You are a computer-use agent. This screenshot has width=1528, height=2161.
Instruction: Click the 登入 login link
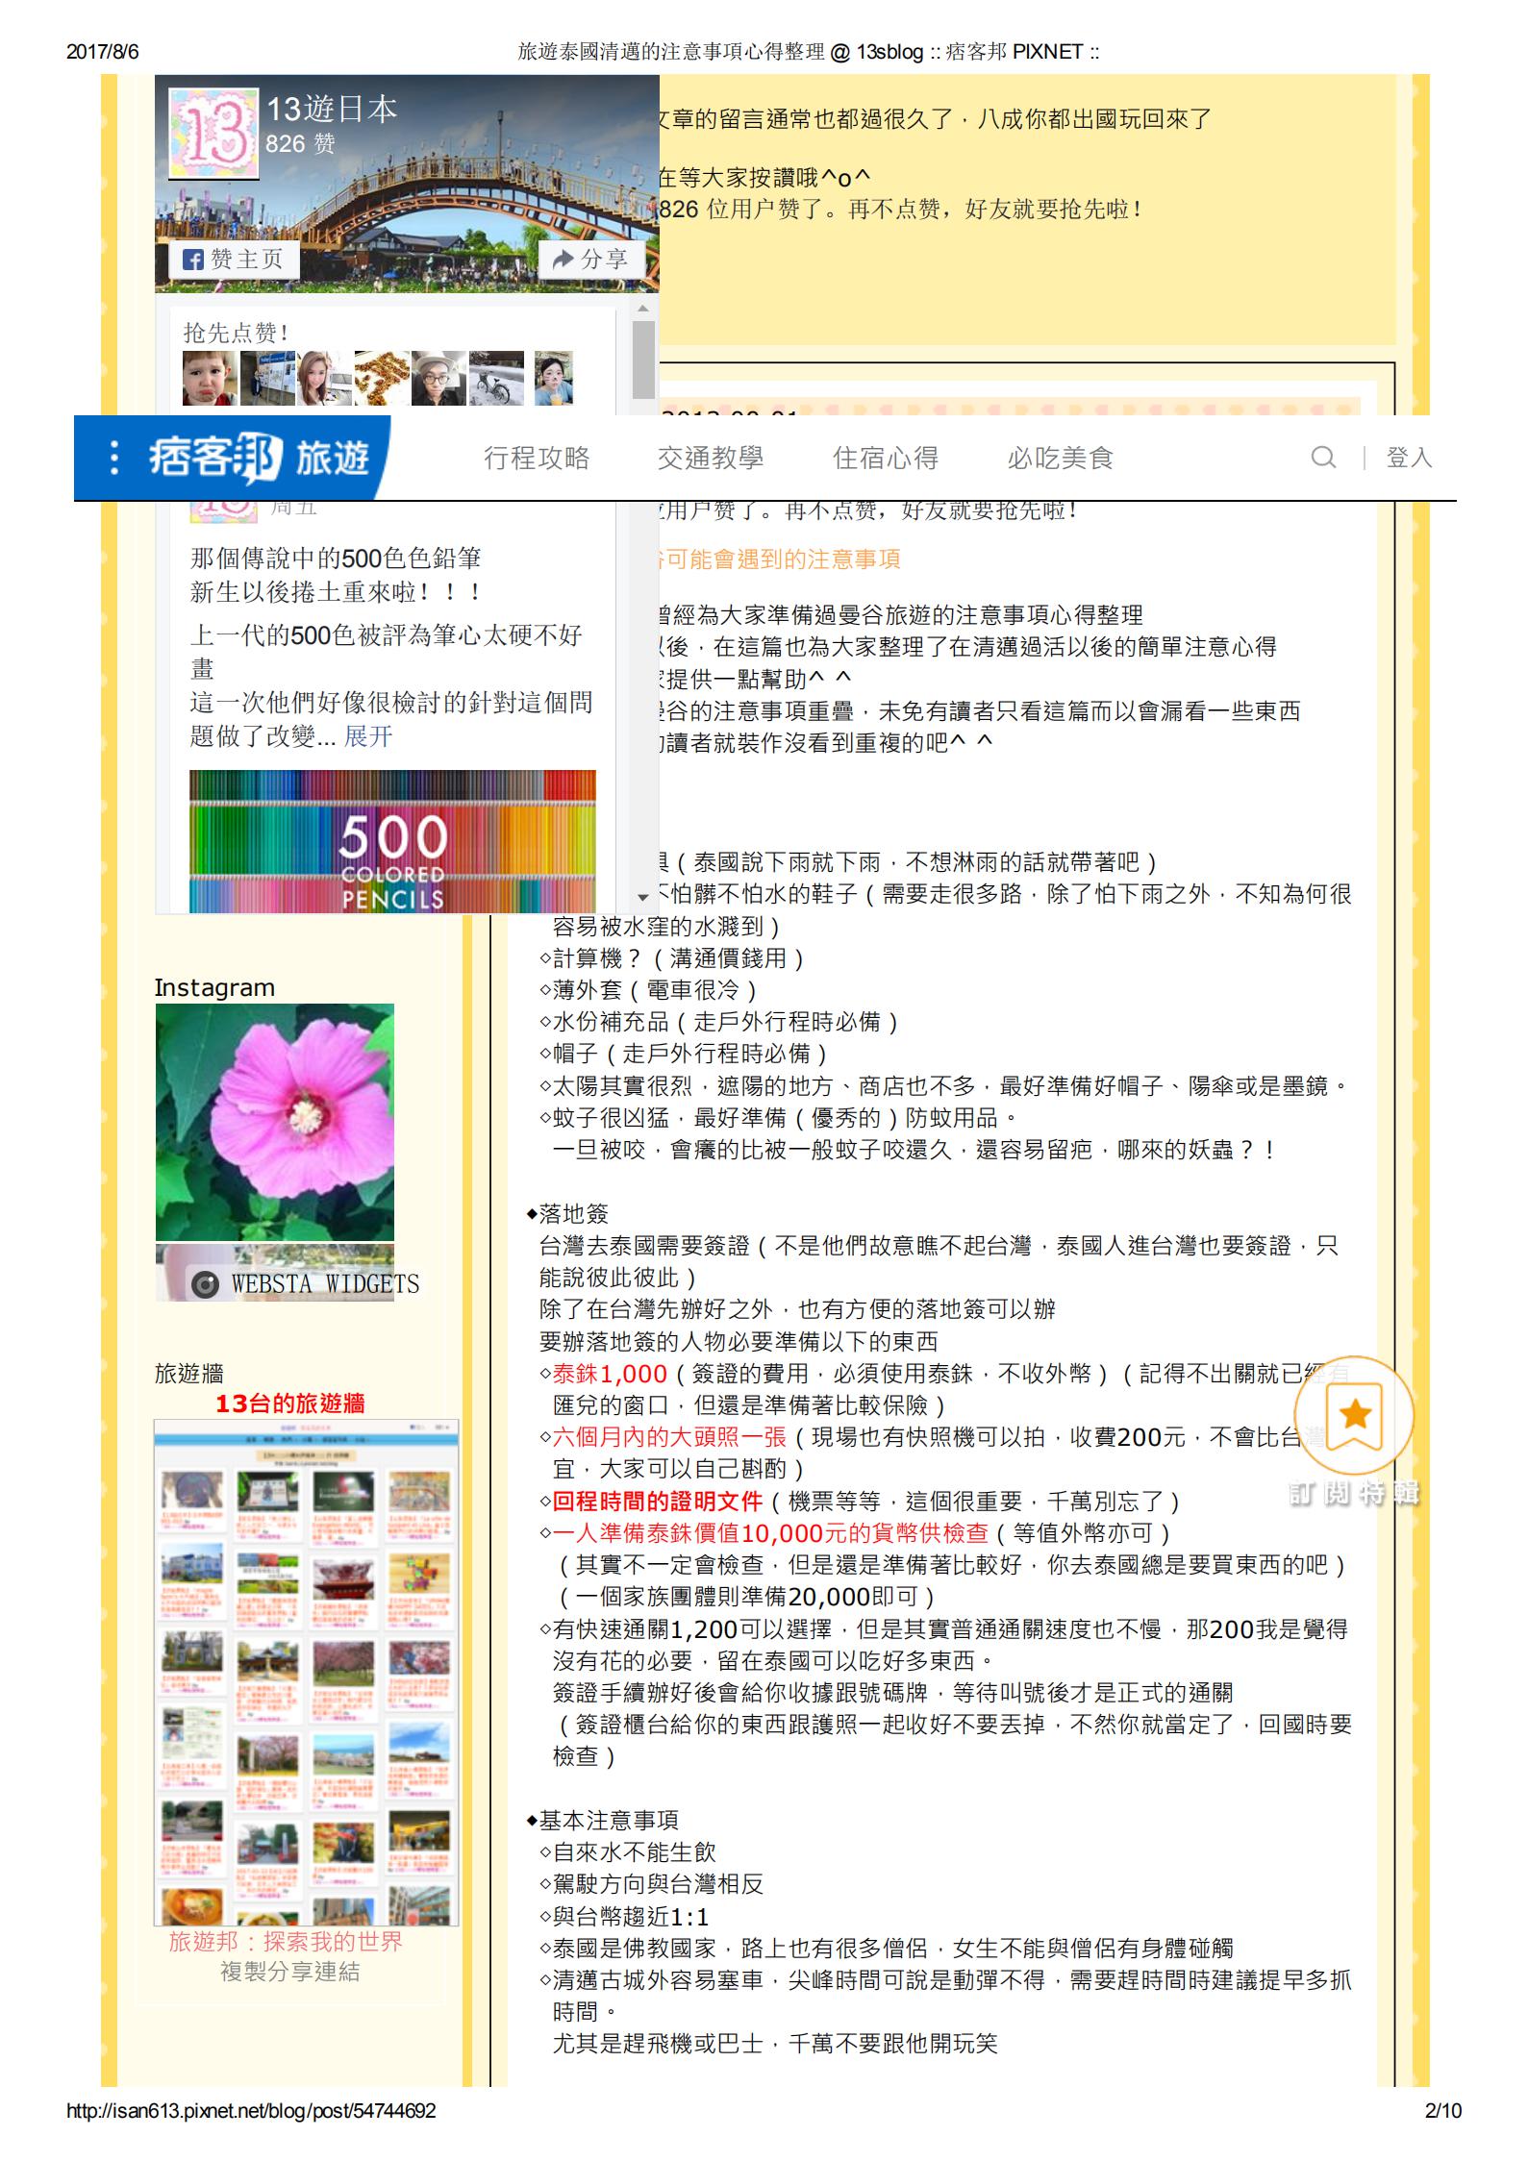[1409, 459]
